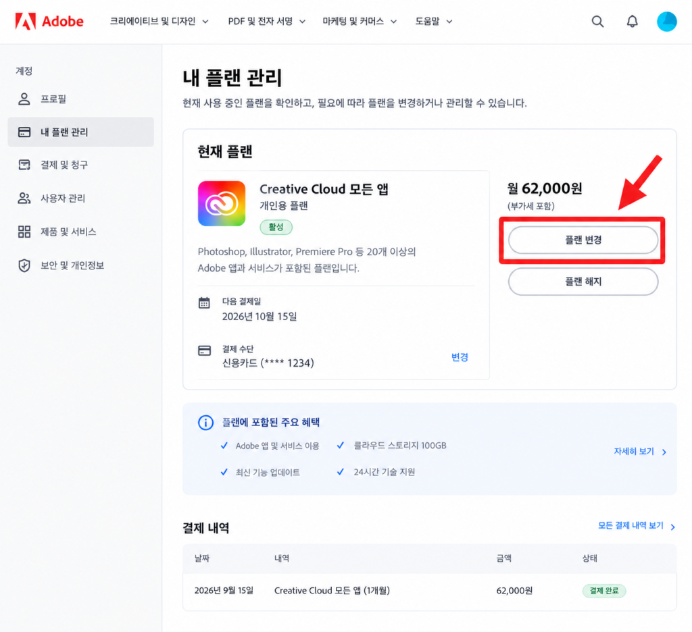This screenshot has height=632, width=692.
Task: Click the 플랜 해지 button
Action: click(583, 282)
